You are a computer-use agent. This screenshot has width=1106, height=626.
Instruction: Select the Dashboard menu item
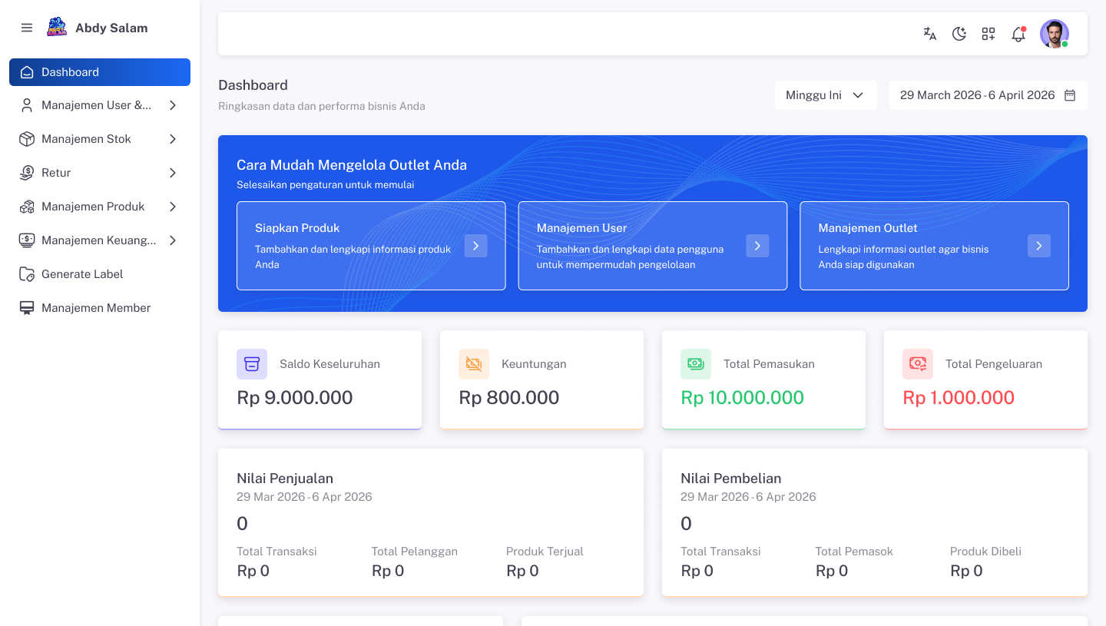click(x=100, y=72)
